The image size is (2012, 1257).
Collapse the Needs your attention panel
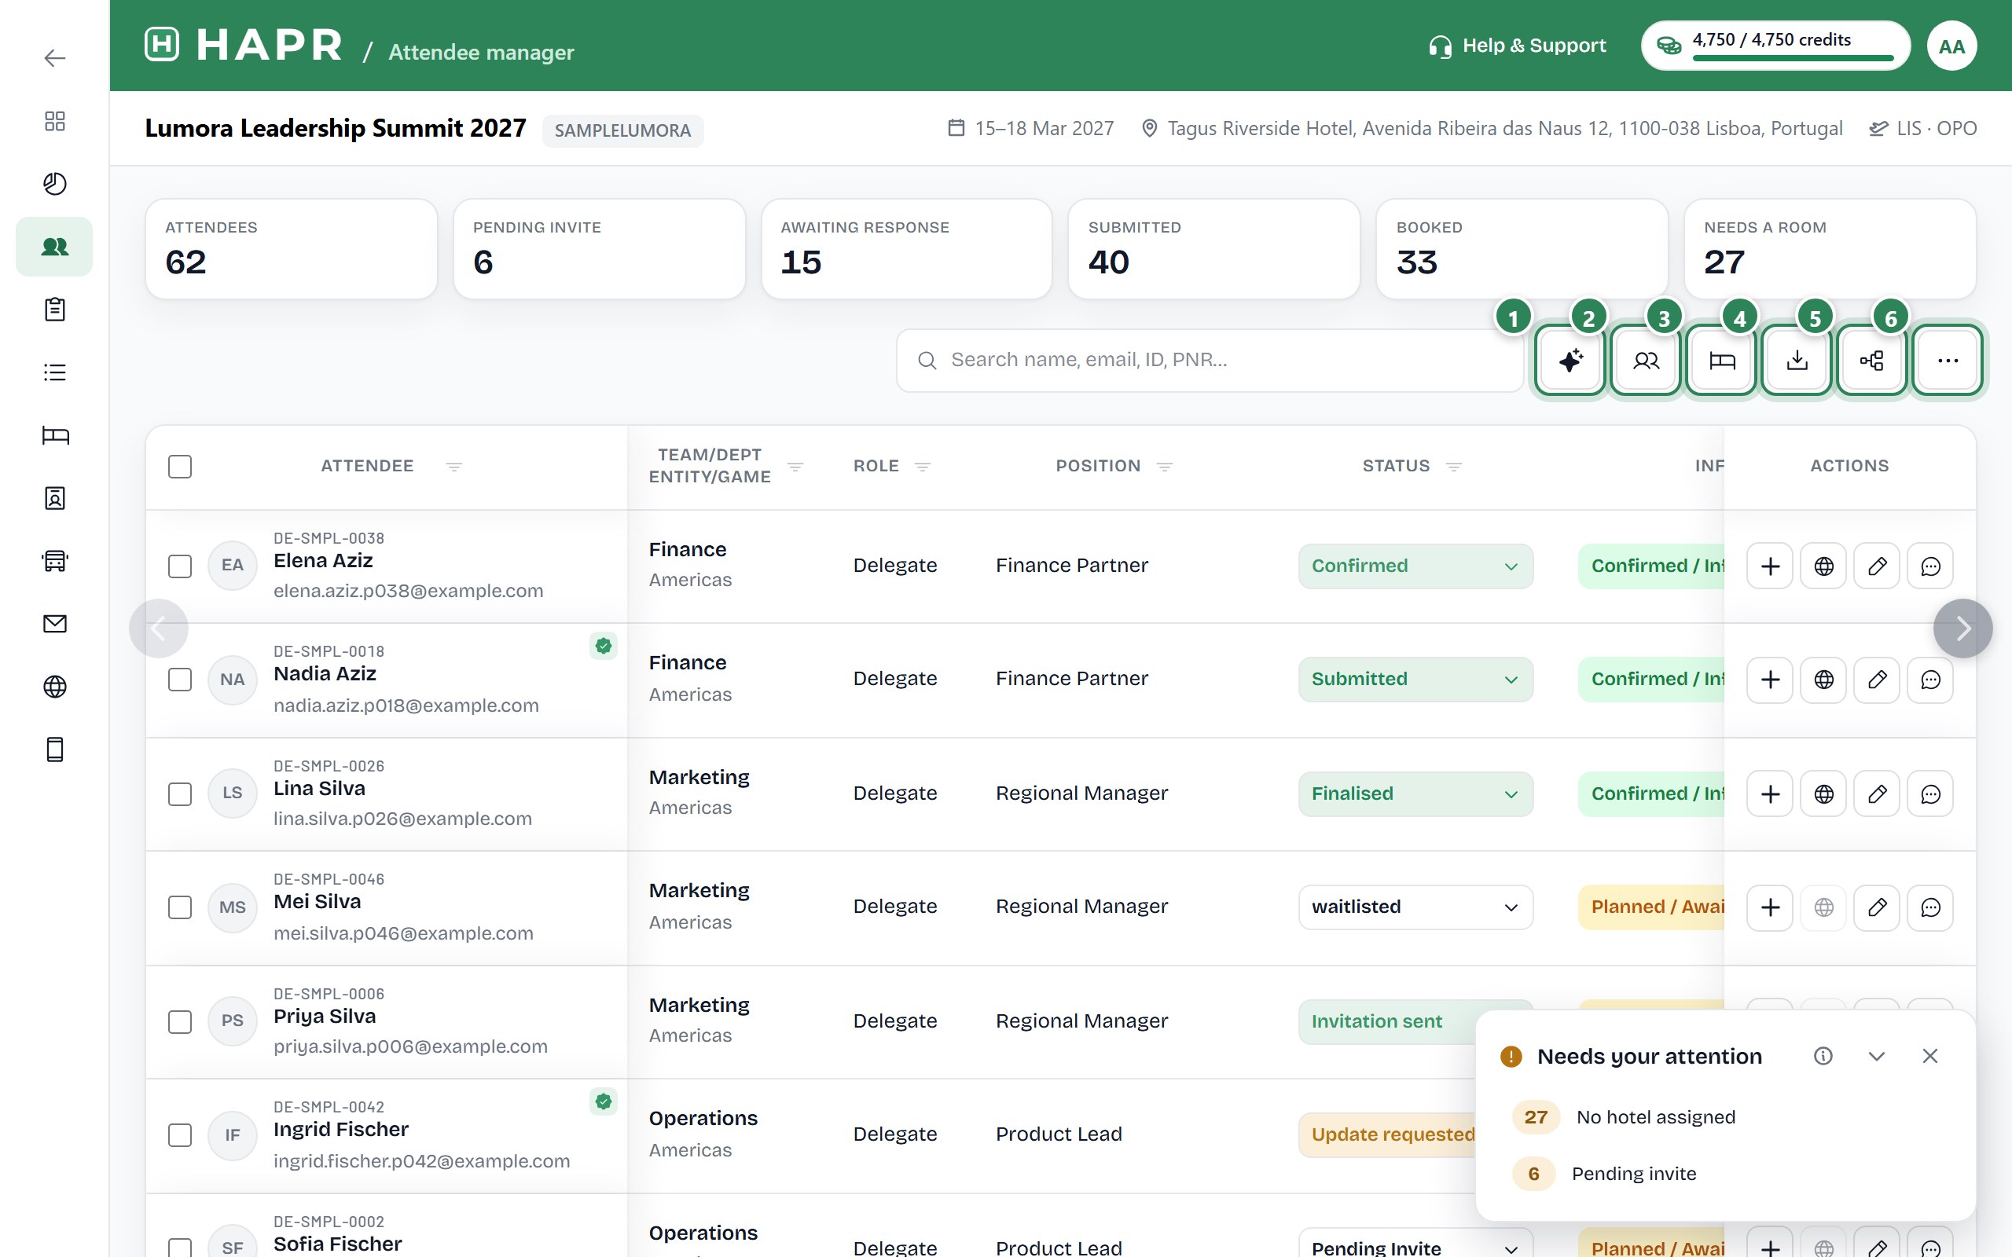1877,1056
